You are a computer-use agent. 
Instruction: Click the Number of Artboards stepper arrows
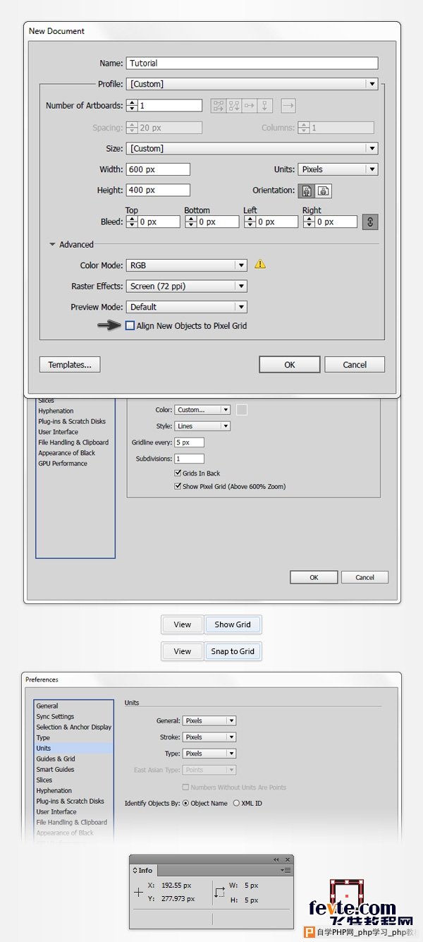[x=132, y=106]
